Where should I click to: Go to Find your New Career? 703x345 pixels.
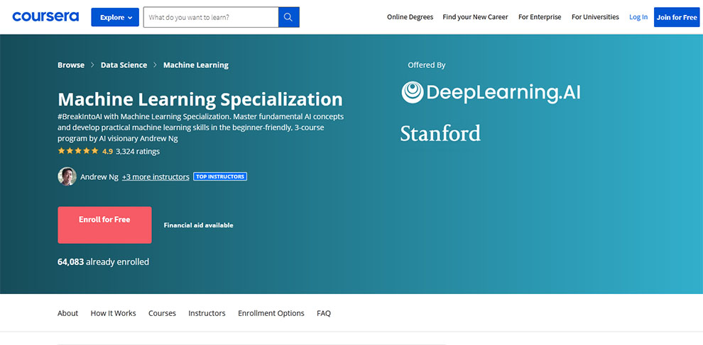[x=475, y=17]
